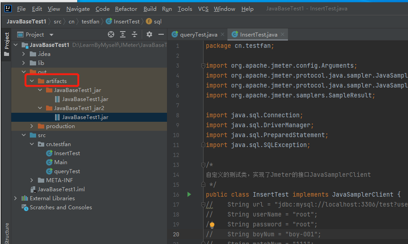The width and height of the screenshot is (408, 244).
Task: Open the Project panel gear settings
Action: pyautogui.click(x=149, y=34)
